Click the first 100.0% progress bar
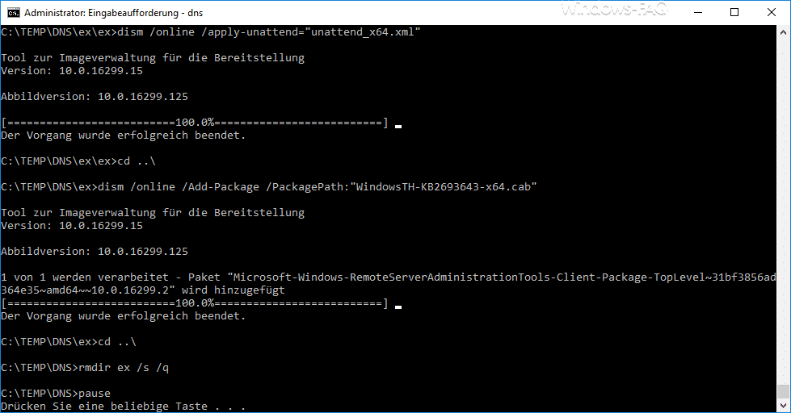This screenshot has width=791, height=413. tap(195, 123)
